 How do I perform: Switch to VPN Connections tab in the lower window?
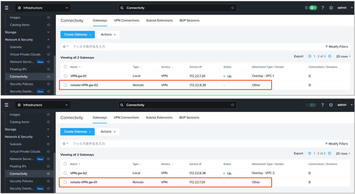[126, 117]
